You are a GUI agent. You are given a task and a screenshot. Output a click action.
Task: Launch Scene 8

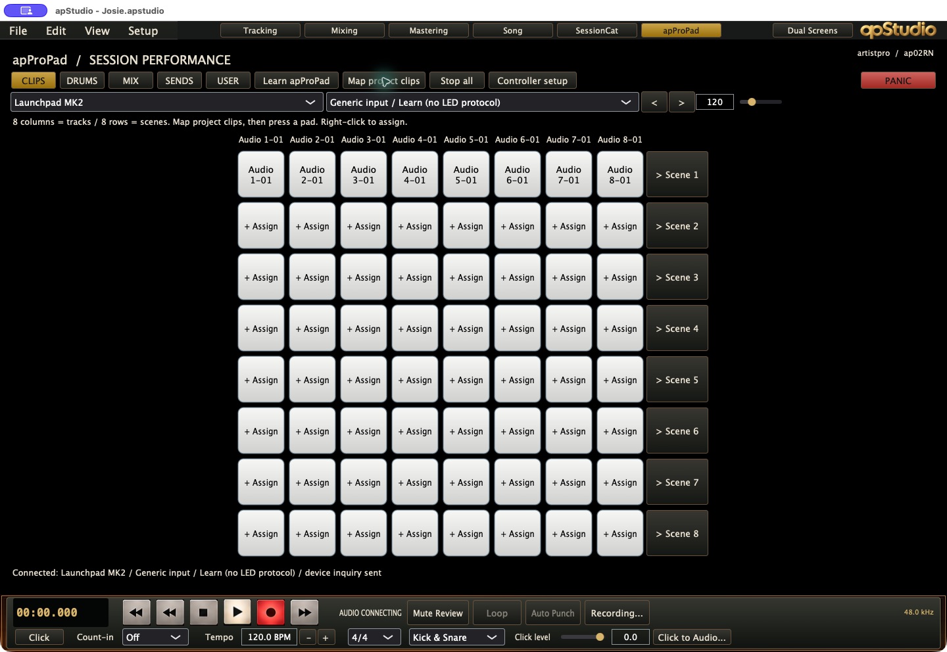[x=677, y=533]
